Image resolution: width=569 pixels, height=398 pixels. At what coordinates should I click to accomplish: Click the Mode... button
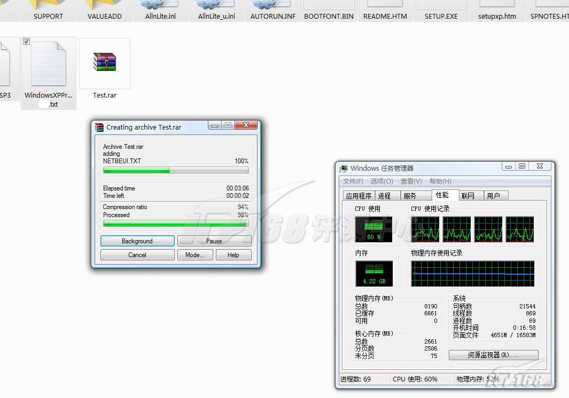pyautogui.click(x=194, y=255)
